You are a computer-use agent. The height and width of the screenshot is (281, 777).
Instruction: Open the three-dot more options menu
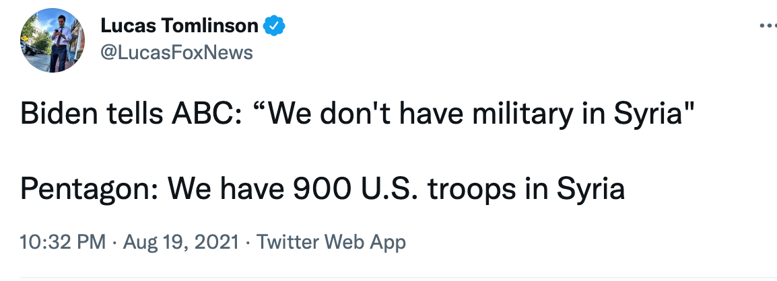pos(767,26)
